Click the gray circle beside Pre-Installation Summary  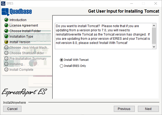[6, 58]
